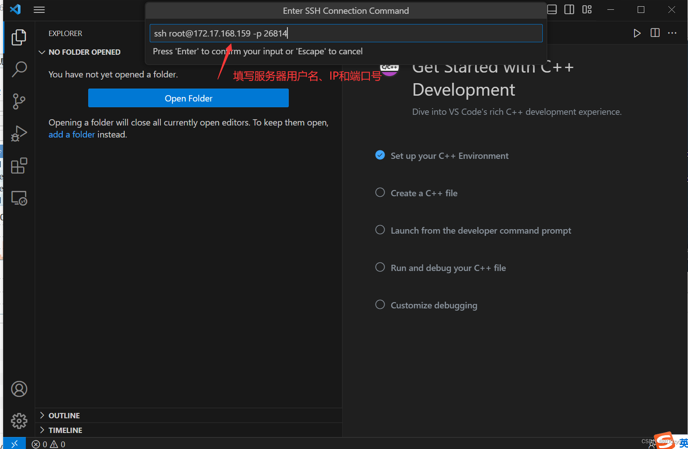Open the Customize Layout icon
The width and height of the screenshot is (688, 449).
tap(587, 9)
